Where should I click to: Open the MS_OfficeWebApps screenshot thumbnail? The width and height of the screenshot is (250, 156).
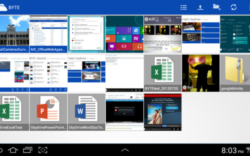[x=48, y=34]
